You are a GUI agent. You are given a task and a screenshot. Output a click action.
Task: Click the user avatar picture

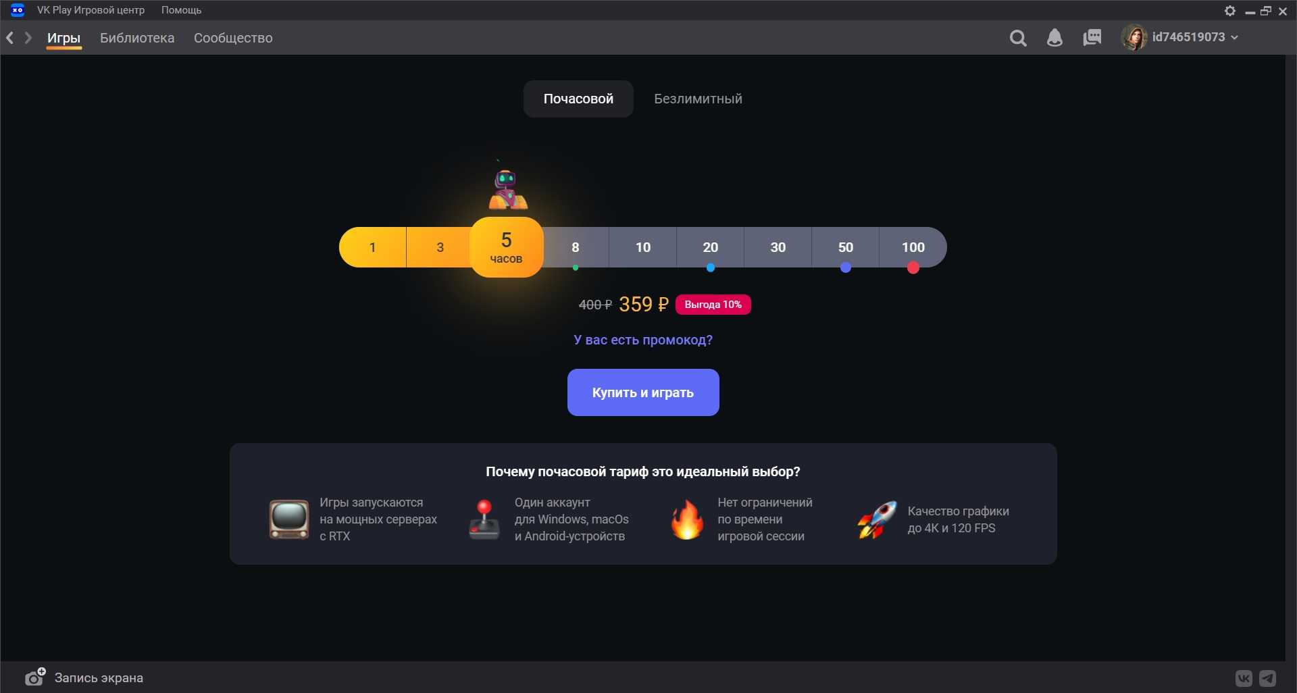click(1134, 37)
